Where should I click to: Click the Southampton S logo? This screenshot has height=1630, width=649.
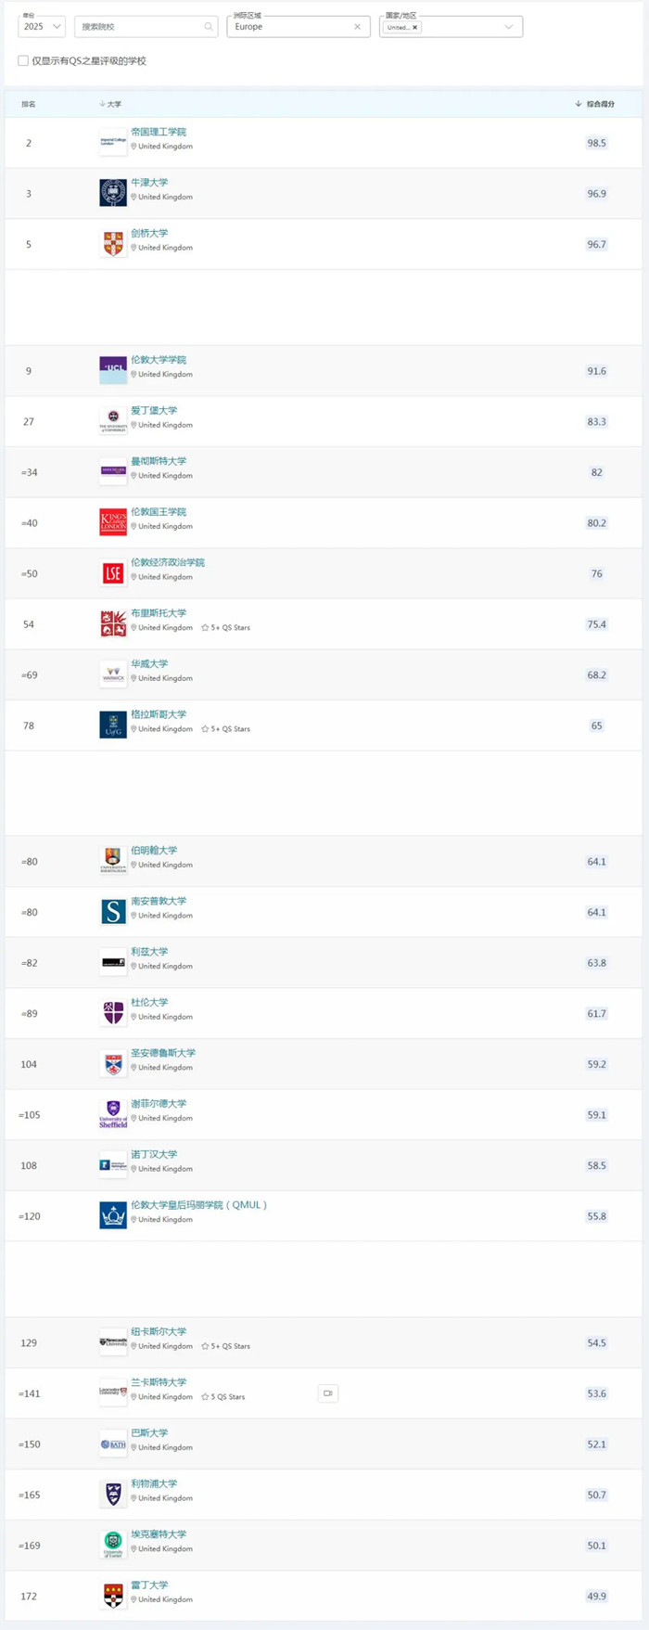(x=113, y=912)
